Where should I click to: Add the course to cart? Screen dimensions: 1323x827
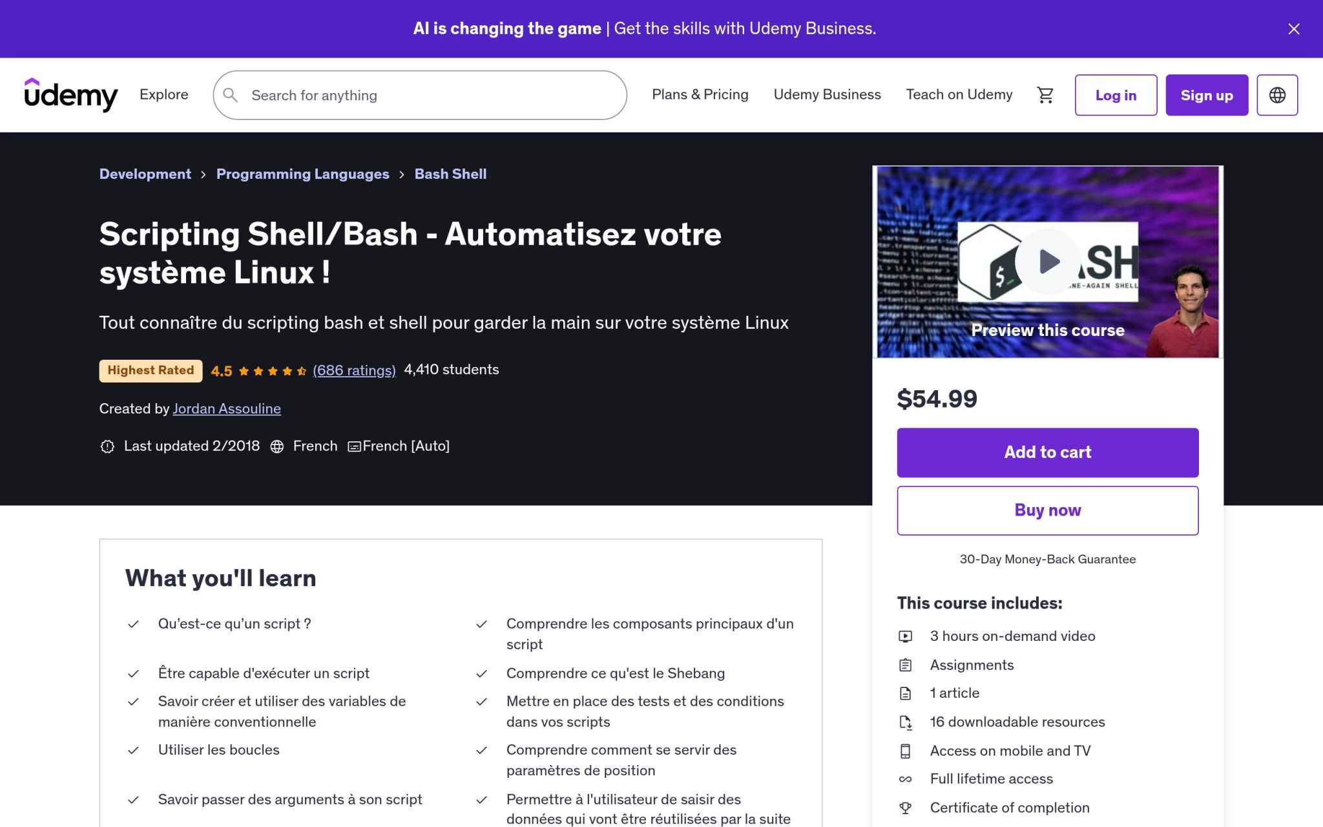[1047, 452]
